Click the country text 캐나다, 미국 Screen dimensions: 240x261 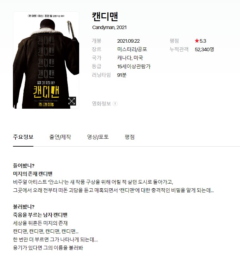(130, 58)
